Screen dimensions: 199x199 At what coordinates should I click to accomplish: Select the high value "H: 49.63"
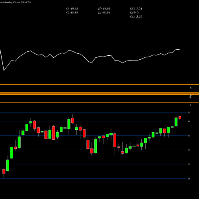point(104,9)
